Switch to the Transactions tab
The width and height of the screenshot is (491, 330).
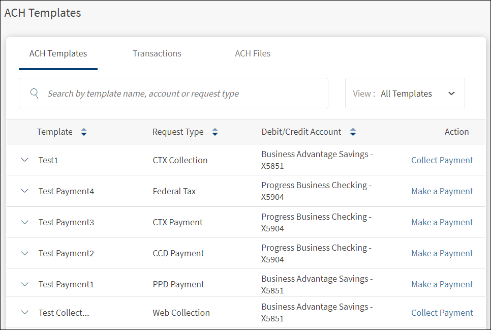(157, 53)
